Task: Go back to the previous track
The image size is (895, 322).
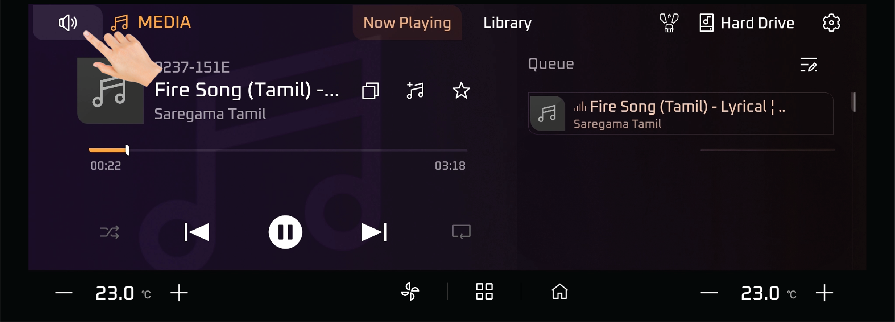Action: tap(197, 232)
